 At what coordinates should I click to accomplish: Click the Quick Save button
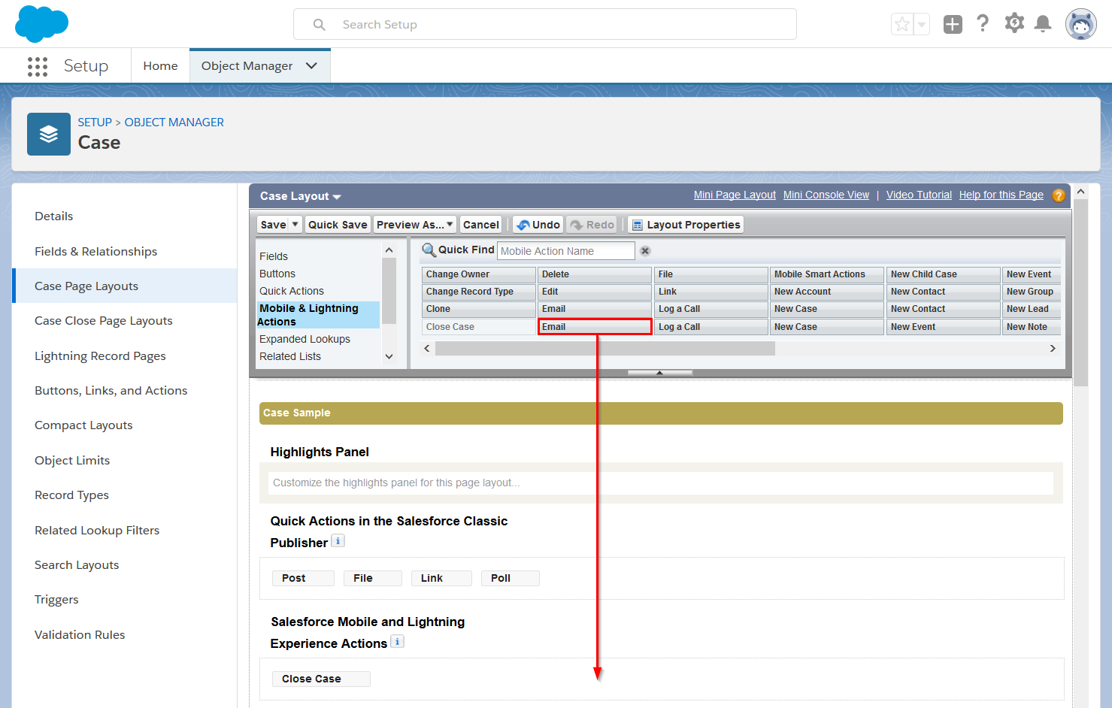[338, 225]
